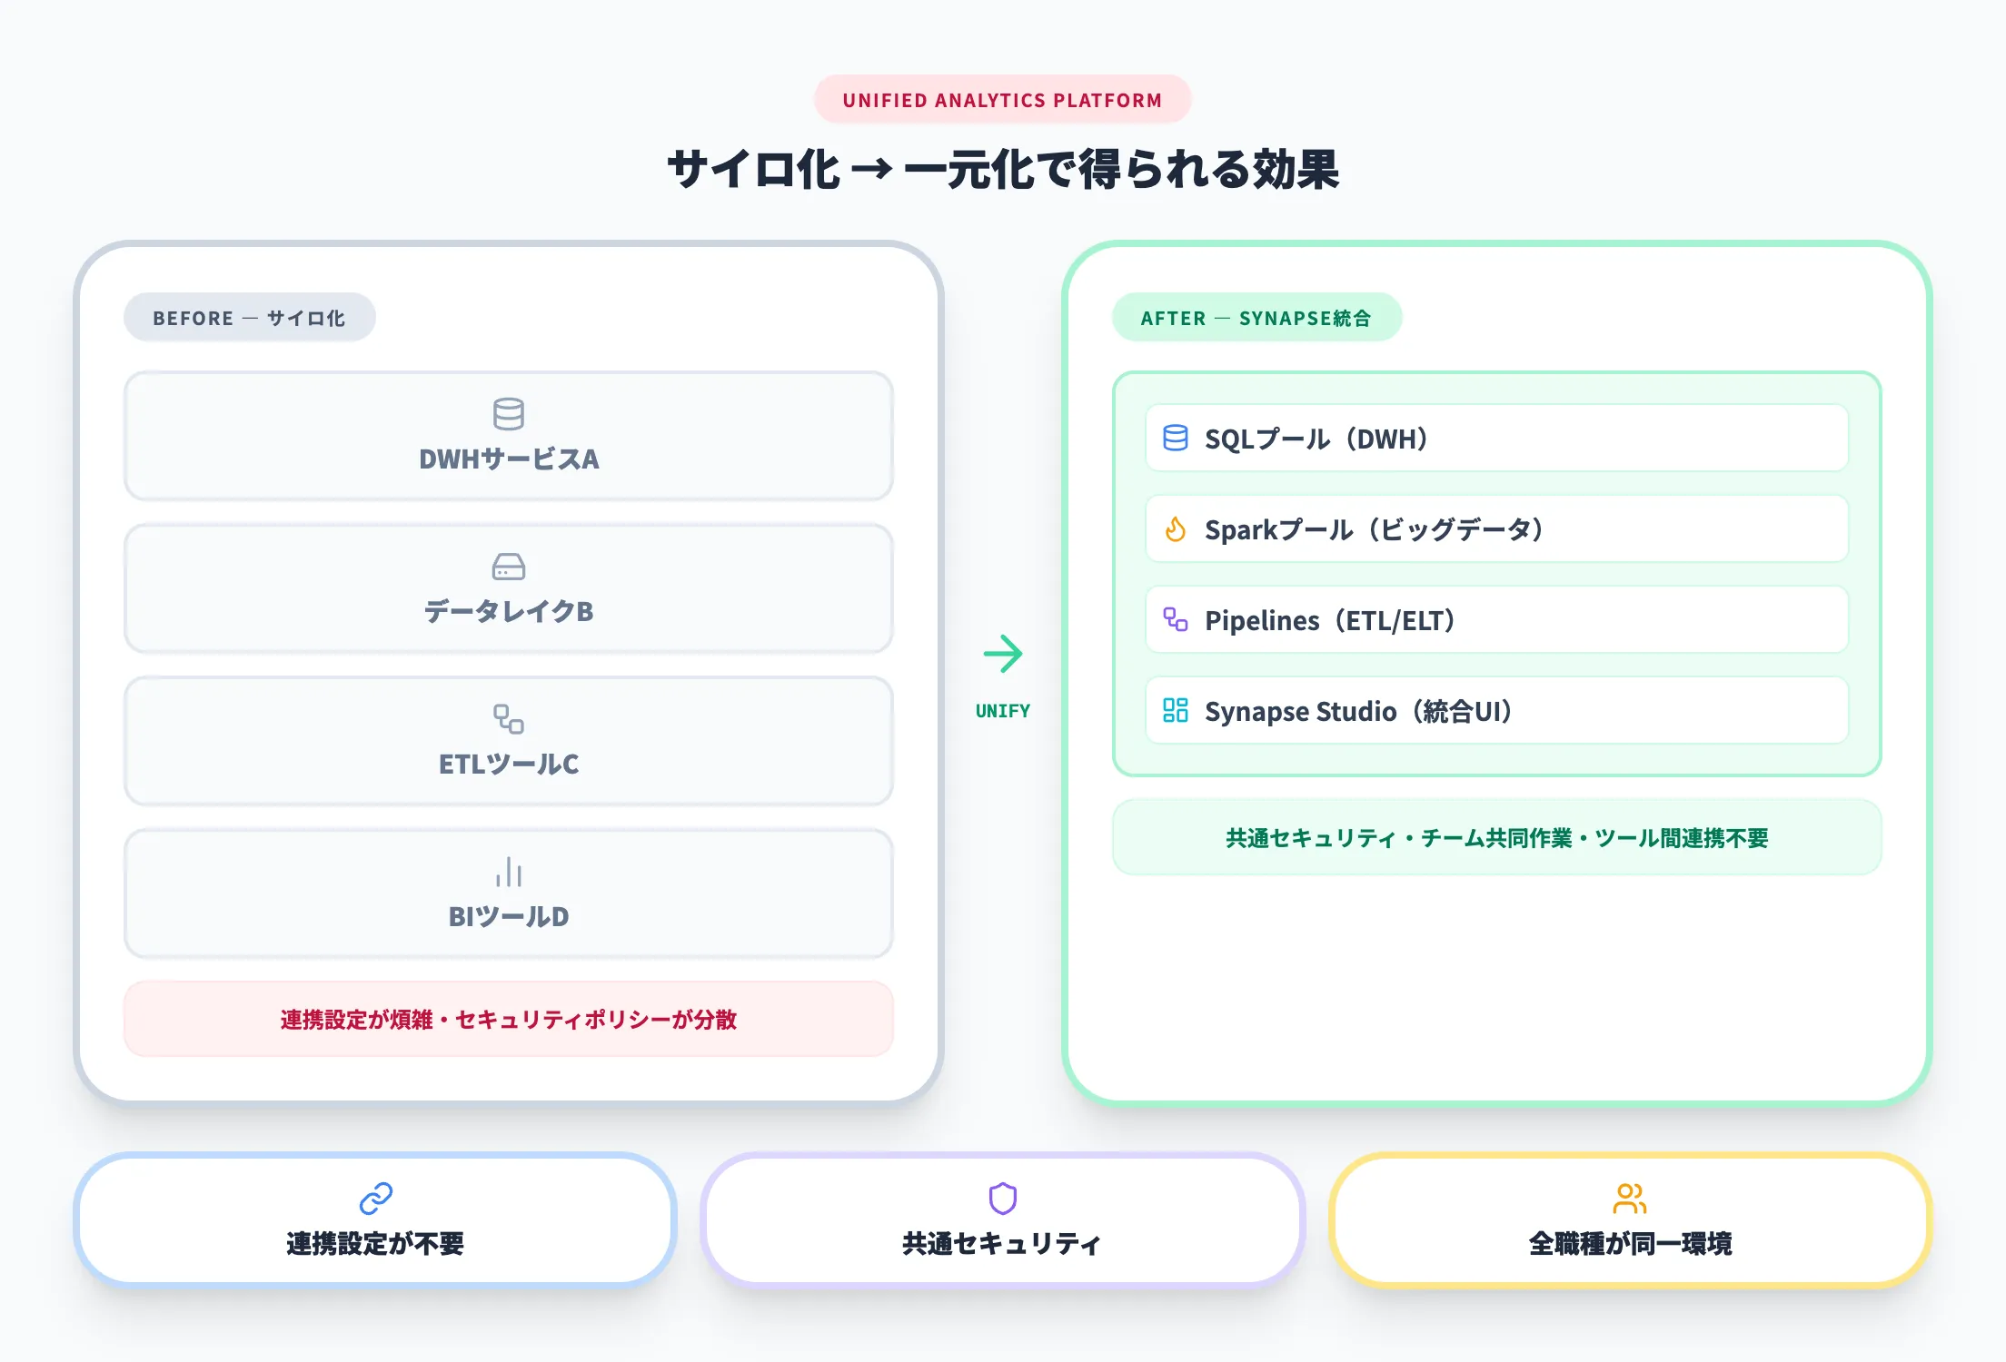Image resolution: width=2006 pixels, height=1362 pixels.
Task: Click the green note 共通セキュリティ・チーム共同作業・ツール間連携不要
Action: 1497,838
